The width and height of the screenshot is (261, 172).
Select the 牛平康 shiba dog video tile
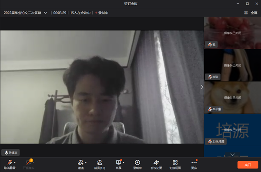[x=233, y=98]
